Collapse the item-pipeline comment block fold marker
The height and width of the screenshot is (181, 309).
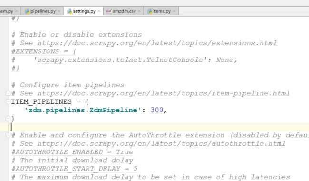(x=8, y=93)
